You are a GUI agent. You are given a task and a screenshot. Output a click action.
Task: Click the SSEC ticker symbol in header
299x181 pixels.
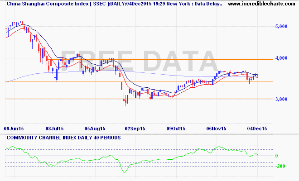(99, 4)
